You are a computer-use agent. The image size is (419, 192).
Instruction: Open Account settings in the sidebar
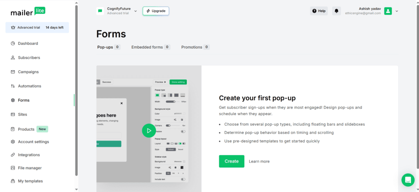click(x=34, y=142)
